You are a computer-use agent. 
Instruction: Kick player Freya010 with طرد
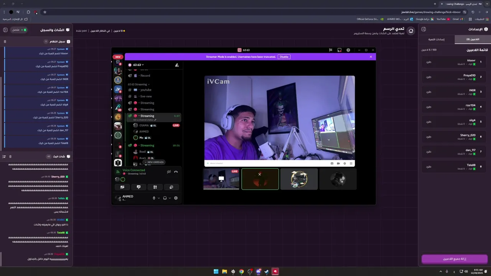coord(428,77)
